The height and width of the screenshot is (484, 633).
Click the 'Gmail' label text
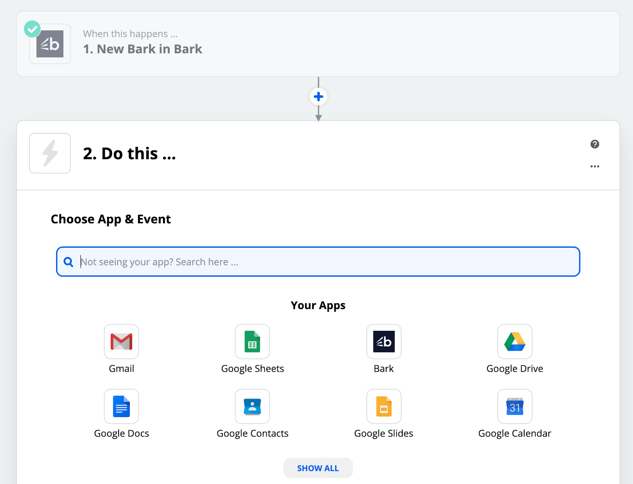[x=121, y=369]
